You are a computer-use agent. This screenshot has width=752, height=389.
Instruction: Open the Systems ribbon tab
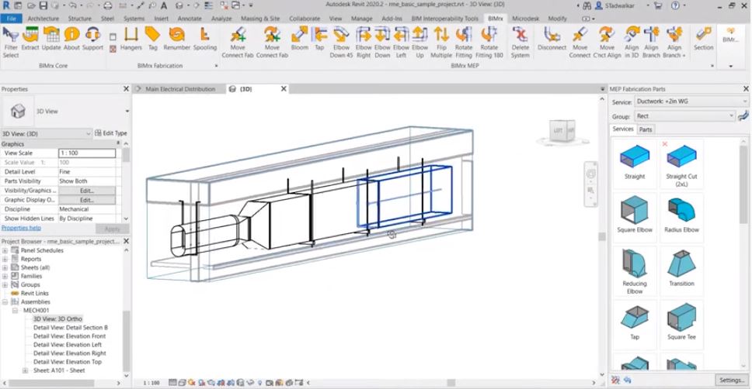tap(134, 18)
